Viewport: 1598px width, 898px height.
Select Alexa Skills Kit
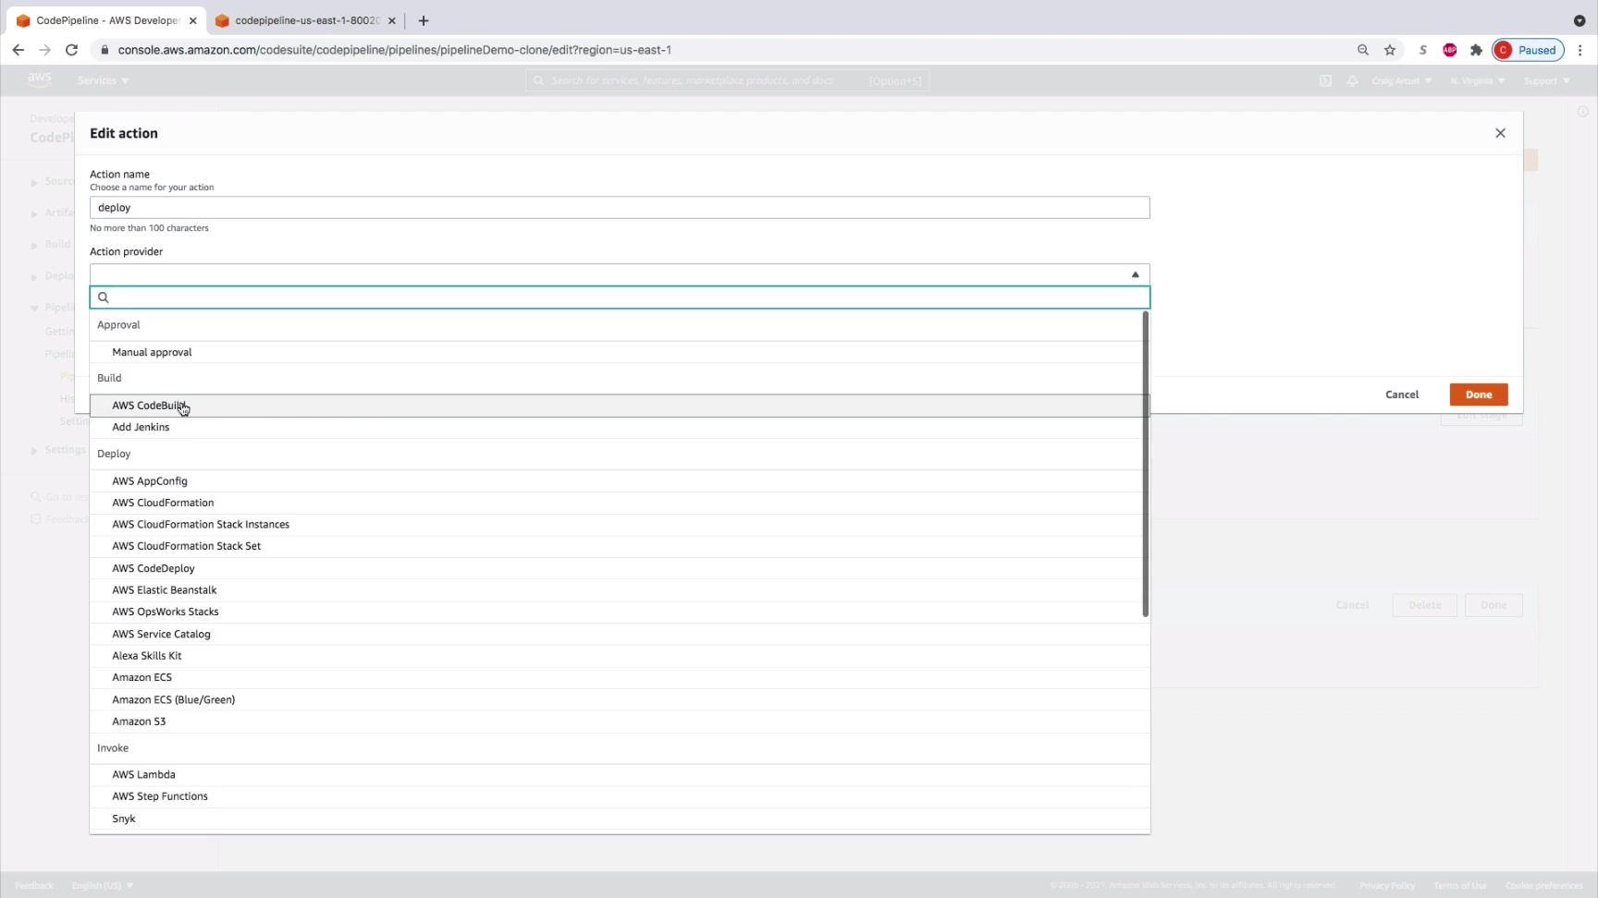tap(620, 656)
